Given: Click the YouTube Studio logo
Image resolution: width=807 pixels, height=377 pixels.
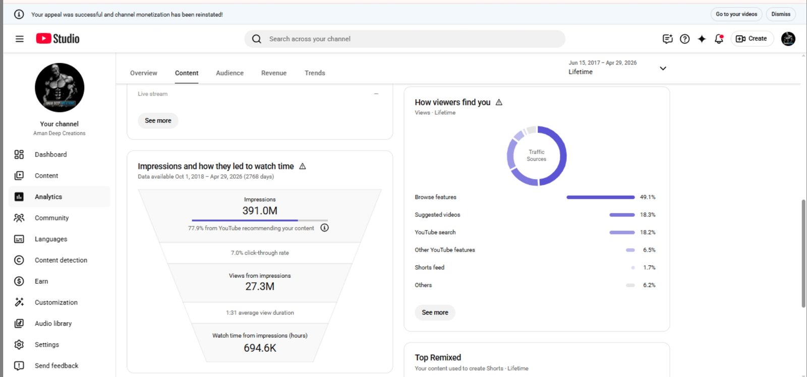Looking at the screenshot, I should (x=57, y=39).
